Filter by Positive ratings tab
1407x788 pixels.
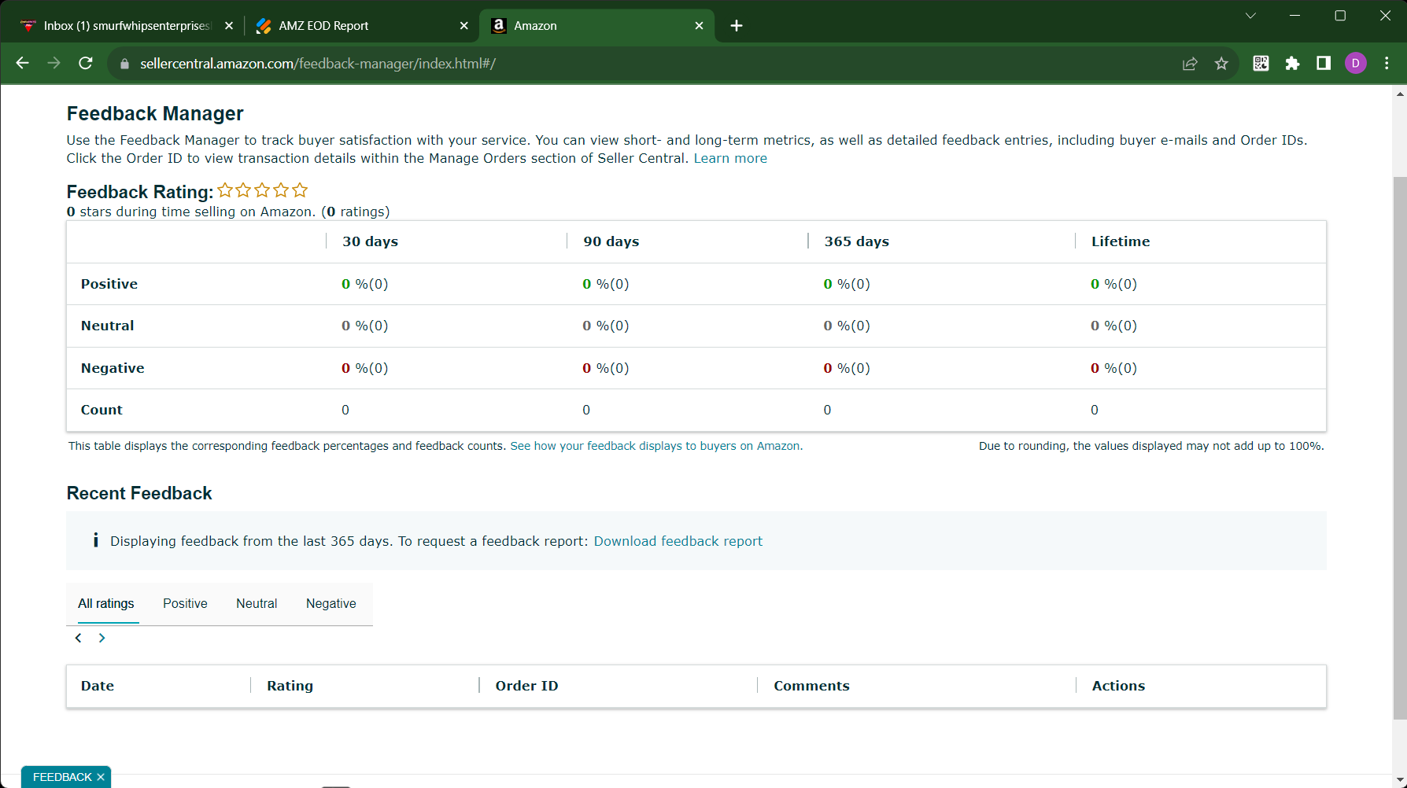(x=185, y=603)
